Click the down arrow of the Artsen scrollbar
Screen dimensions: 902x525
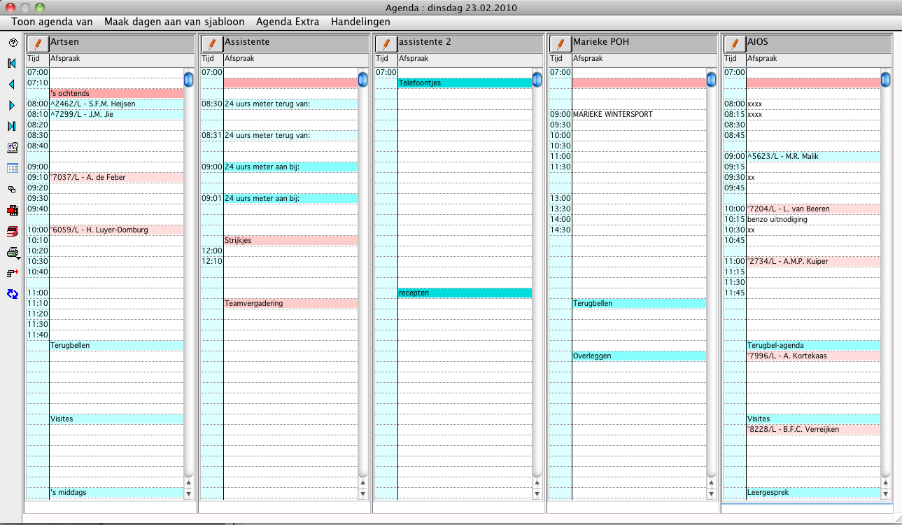[188, 493]
